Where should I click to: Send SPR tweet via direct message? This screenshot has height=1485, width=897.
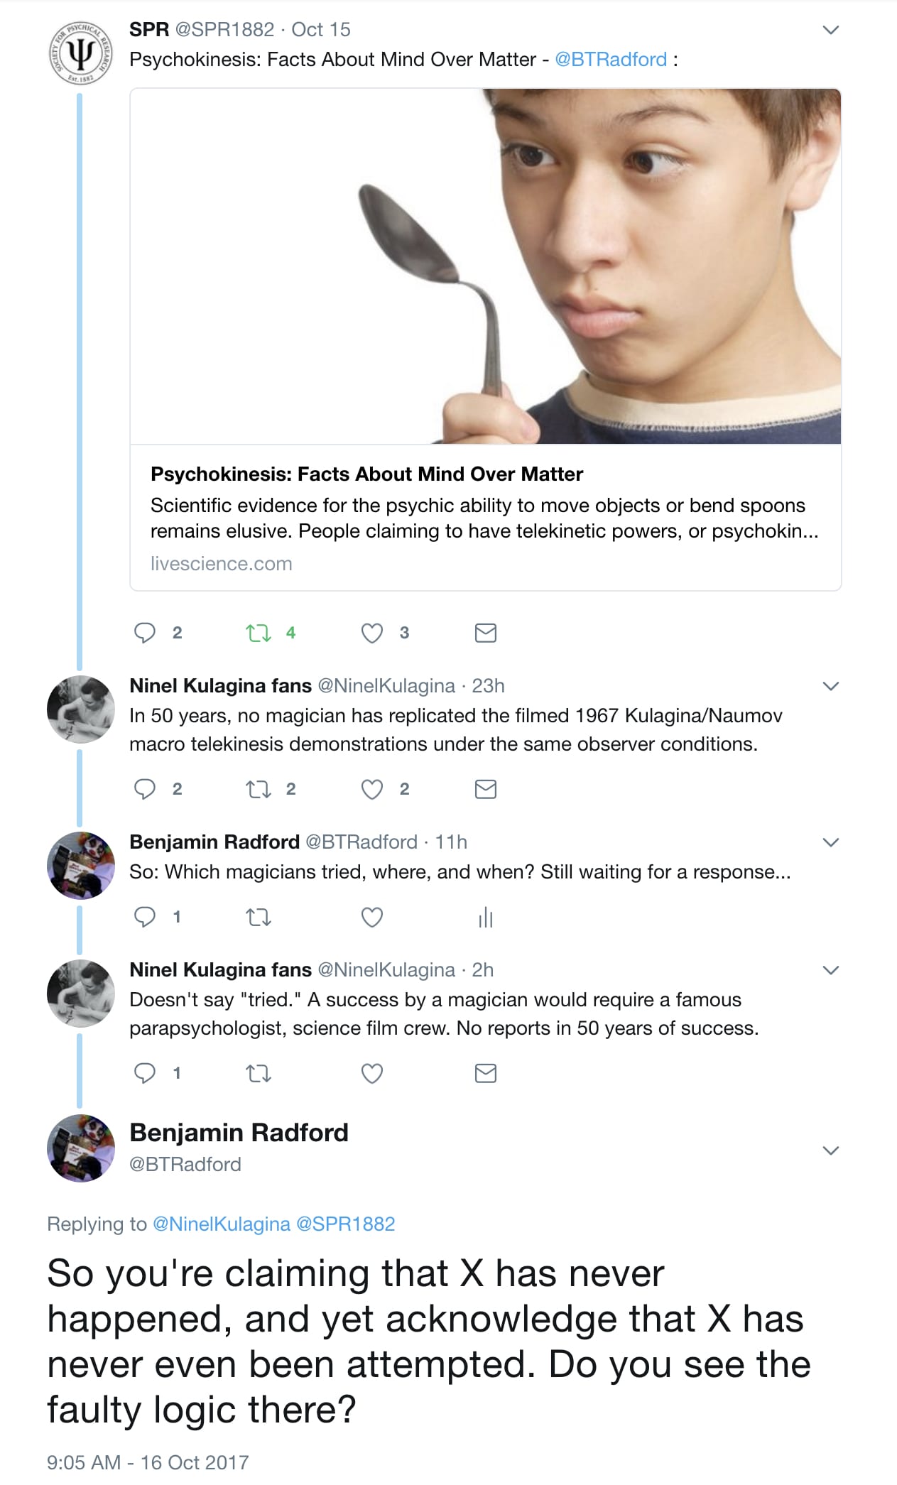tap(485, 632)
